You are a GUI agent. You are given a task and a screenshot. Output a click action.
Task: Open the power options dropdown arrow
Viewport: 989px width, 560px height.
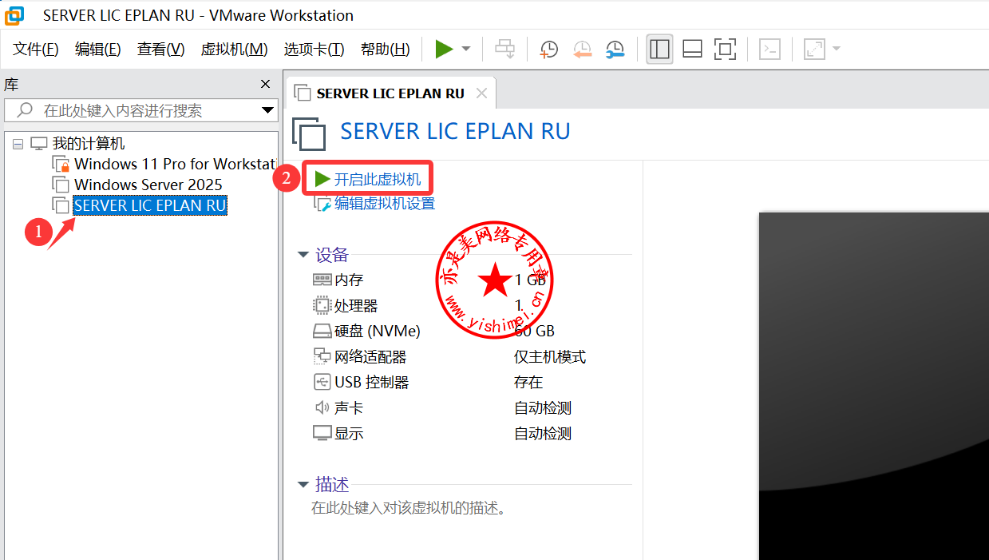click(x=466, y=49)
